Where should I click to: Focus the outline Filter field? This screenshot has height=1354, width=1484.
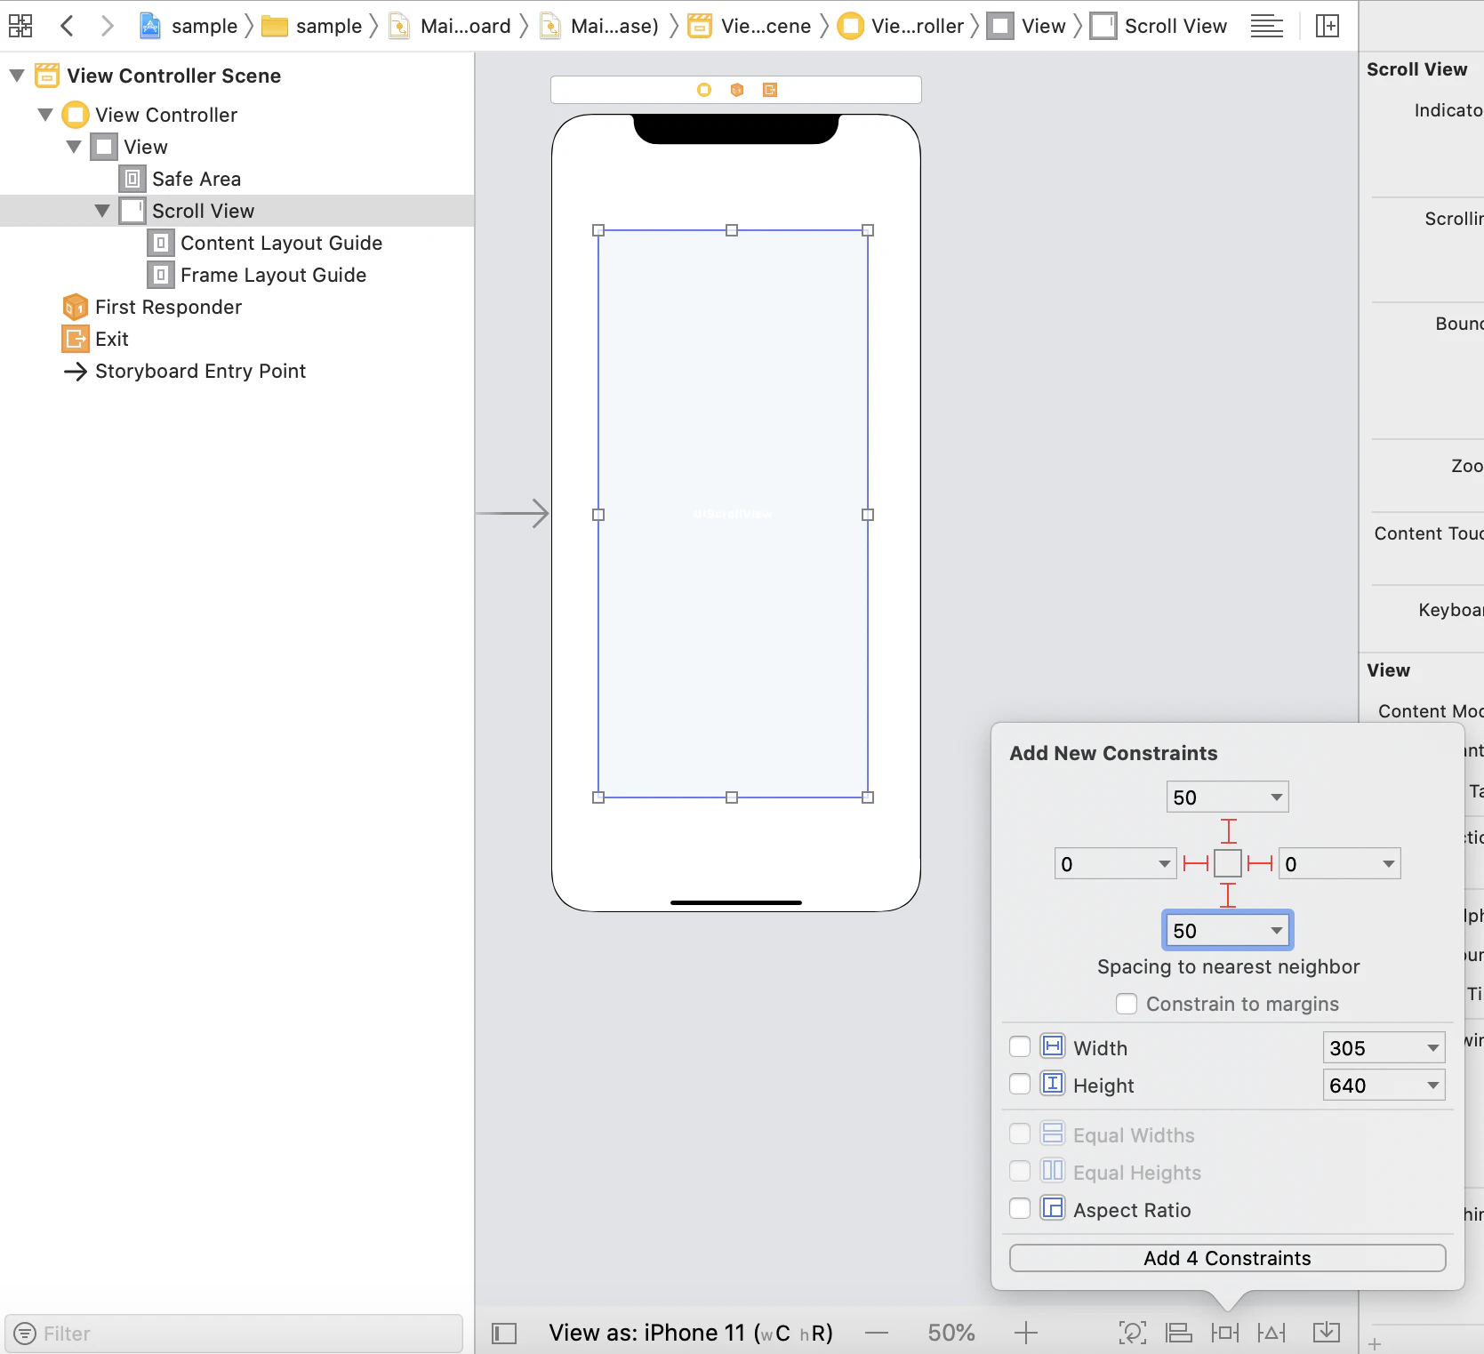pos(234,1334)
